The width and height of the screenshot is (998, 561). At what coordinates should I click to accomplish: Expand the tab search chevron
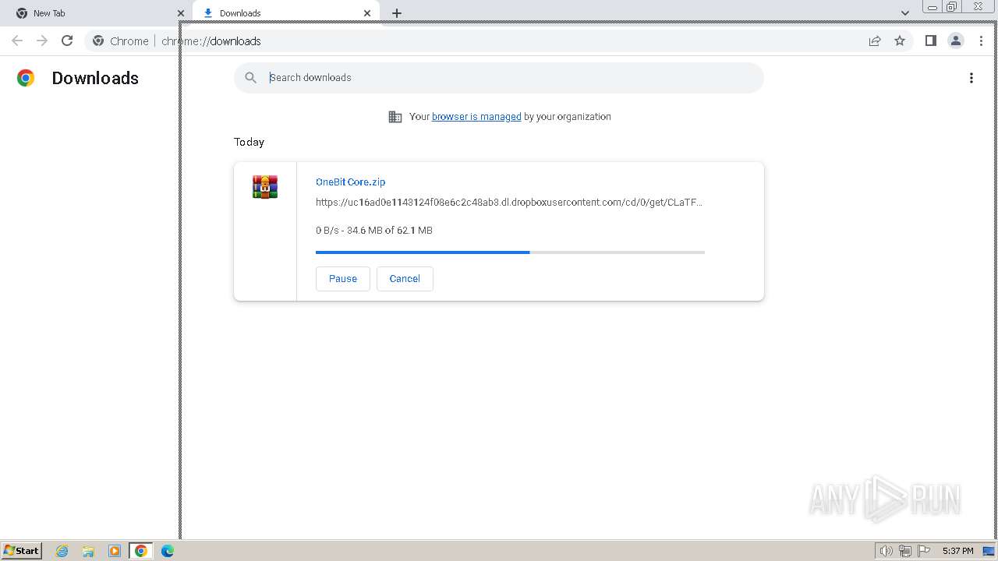(x=905, y=13)
